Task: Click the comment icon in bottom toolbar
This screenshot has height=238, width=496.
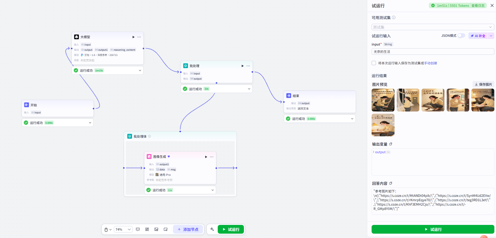Action: click(x=138, y=229)
